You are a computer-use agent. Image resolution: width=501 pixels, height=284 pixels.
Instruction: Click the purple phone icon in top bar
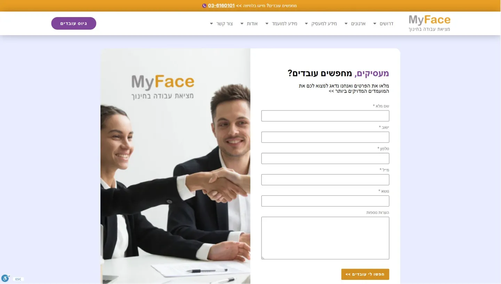[x=204, y=6]
